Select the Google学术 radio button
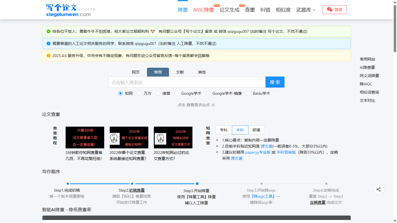397x223 pixels. click(x=177, y=93)
